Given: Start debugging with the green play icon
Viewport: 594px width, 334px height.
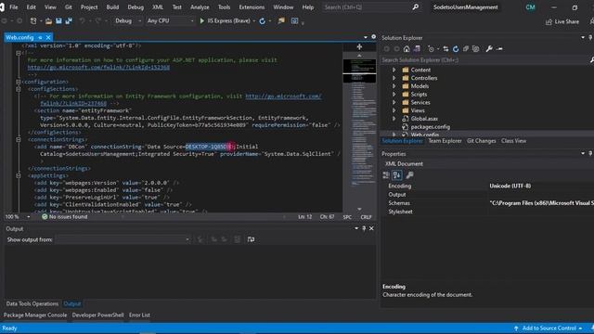Looking at the screenshot, I should 202,20.
